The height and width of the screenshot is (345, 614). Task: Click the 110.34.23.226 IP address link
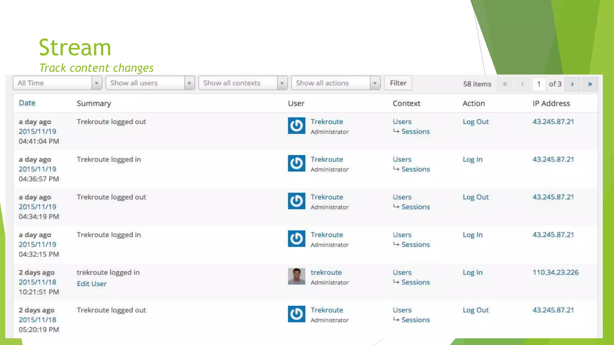[x=555, y=272]
